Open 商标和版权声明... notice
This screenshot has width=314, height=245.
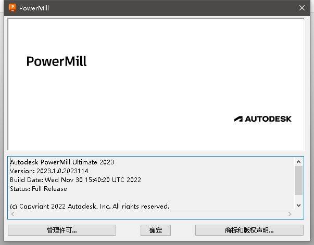[x=249, y=230]
